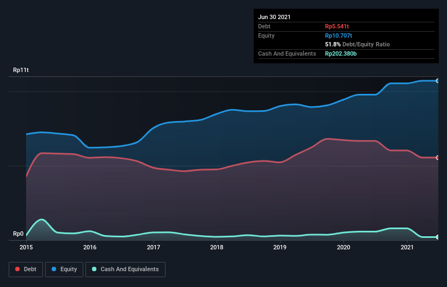
Task: Click the Rp202.380b cash value
Action: click(x=341, y=53)
